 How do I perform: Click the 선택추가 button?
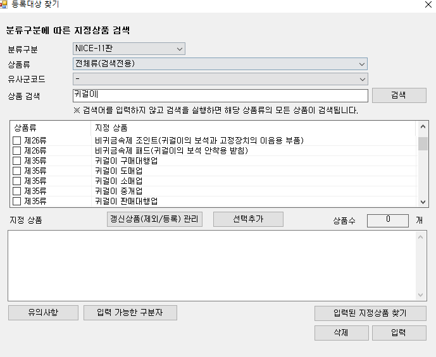(x=248, y=219)
